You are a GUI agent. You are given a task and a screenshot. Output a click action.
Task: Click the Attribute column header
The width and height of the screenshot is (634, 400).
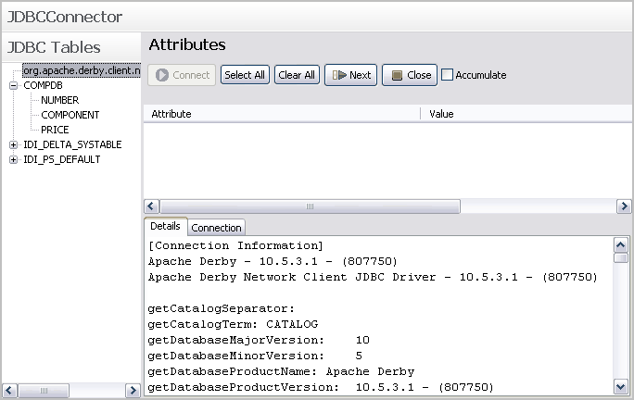point(282,114)
